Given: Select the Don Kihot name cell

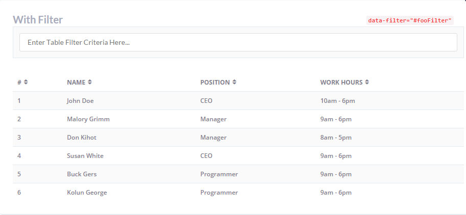Looking at the screenshot, I should pos(81,138).
